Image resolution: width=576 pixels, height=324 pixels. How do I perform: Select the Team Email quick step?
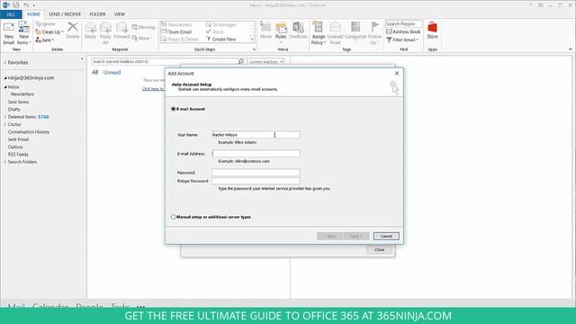(176, 32)
